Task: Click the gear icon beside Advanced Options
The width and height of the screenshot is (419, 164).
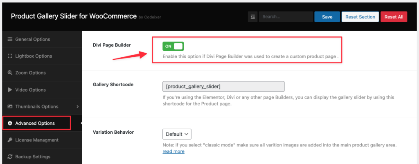Action: tap(10, 123)
